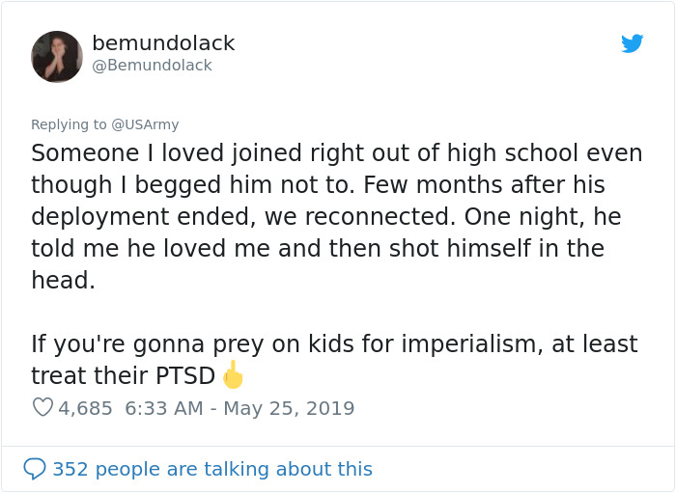This screenshot has height=493, width=676.
Task: Click the May 25, 2019 date
Action: click(289, 408)
